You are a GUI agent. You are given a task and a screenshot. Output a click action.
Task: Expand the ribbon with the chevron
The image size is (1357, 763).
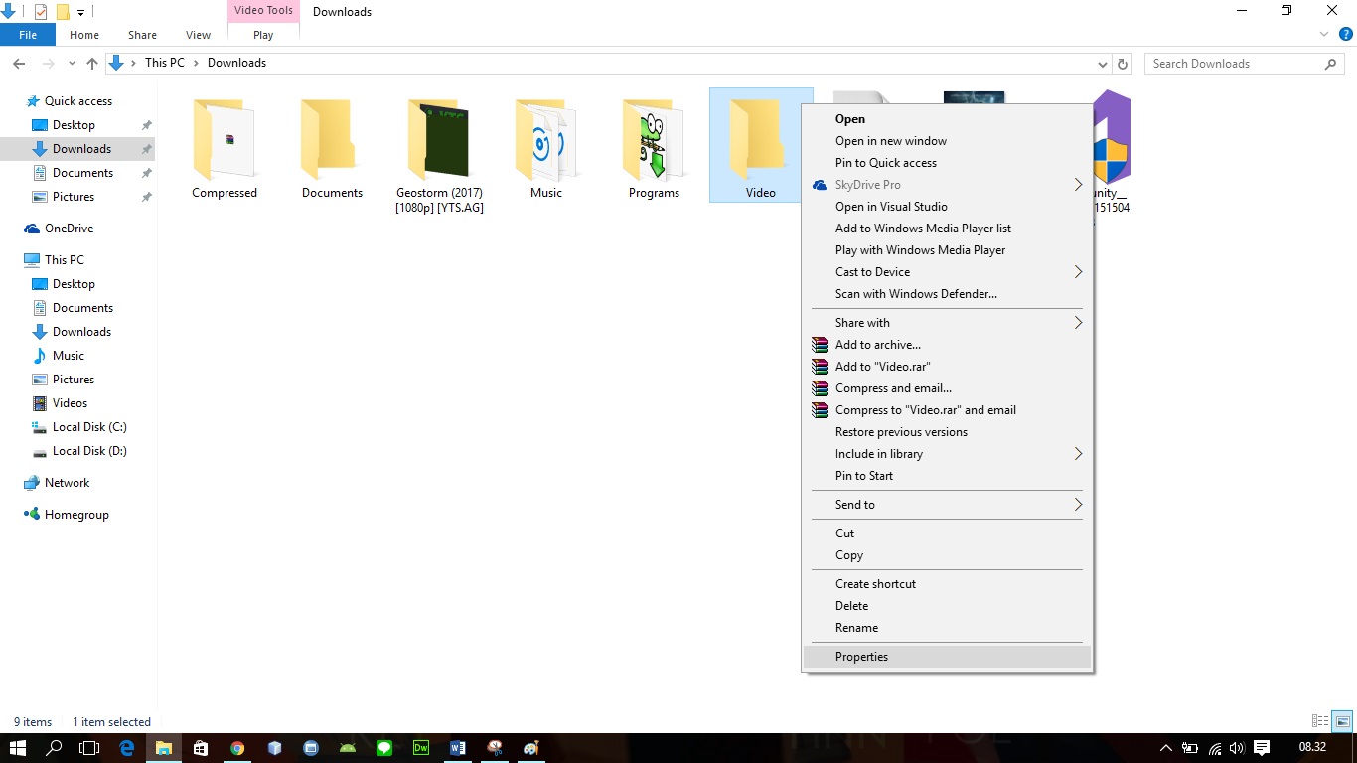coord(1324,34)
